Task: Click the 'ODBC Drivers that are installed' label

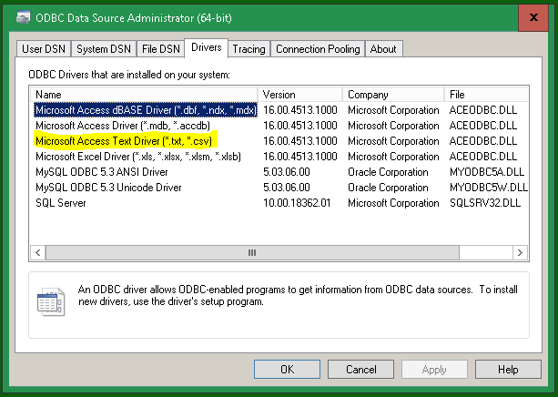Action: 129,75
